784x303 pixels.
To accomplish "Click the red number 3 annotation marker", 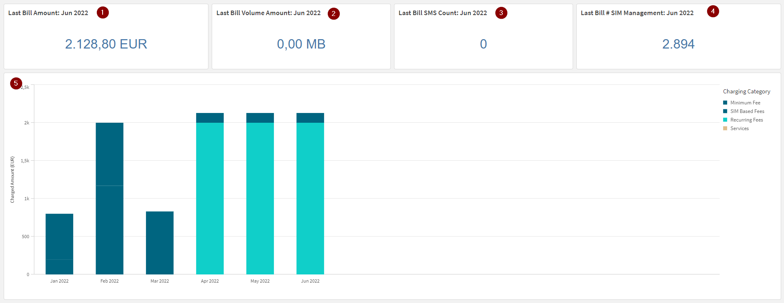I will (x=501, y=13).
